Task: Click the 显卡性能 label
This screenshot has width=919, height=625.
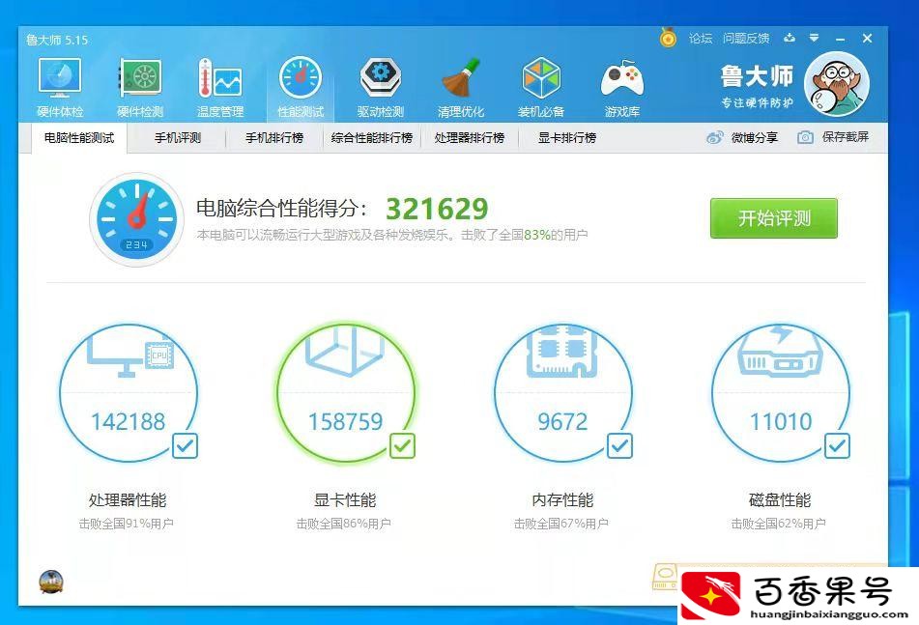Action: (x=345, y=500)
